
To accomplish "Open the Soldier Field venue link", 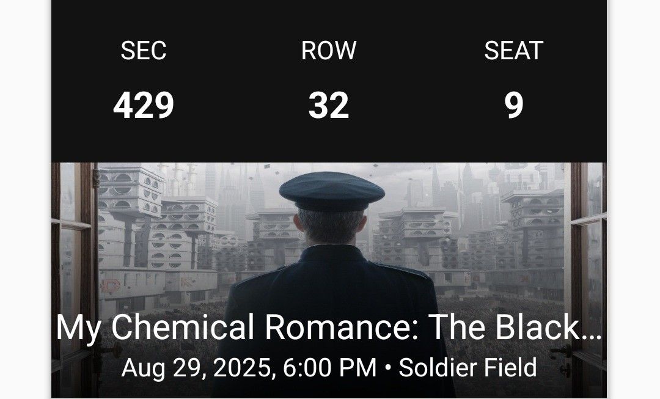I will tap(468, 368).
